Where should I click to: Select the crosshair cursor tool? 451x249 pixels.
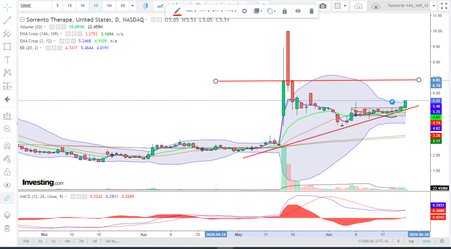point(7,7)
